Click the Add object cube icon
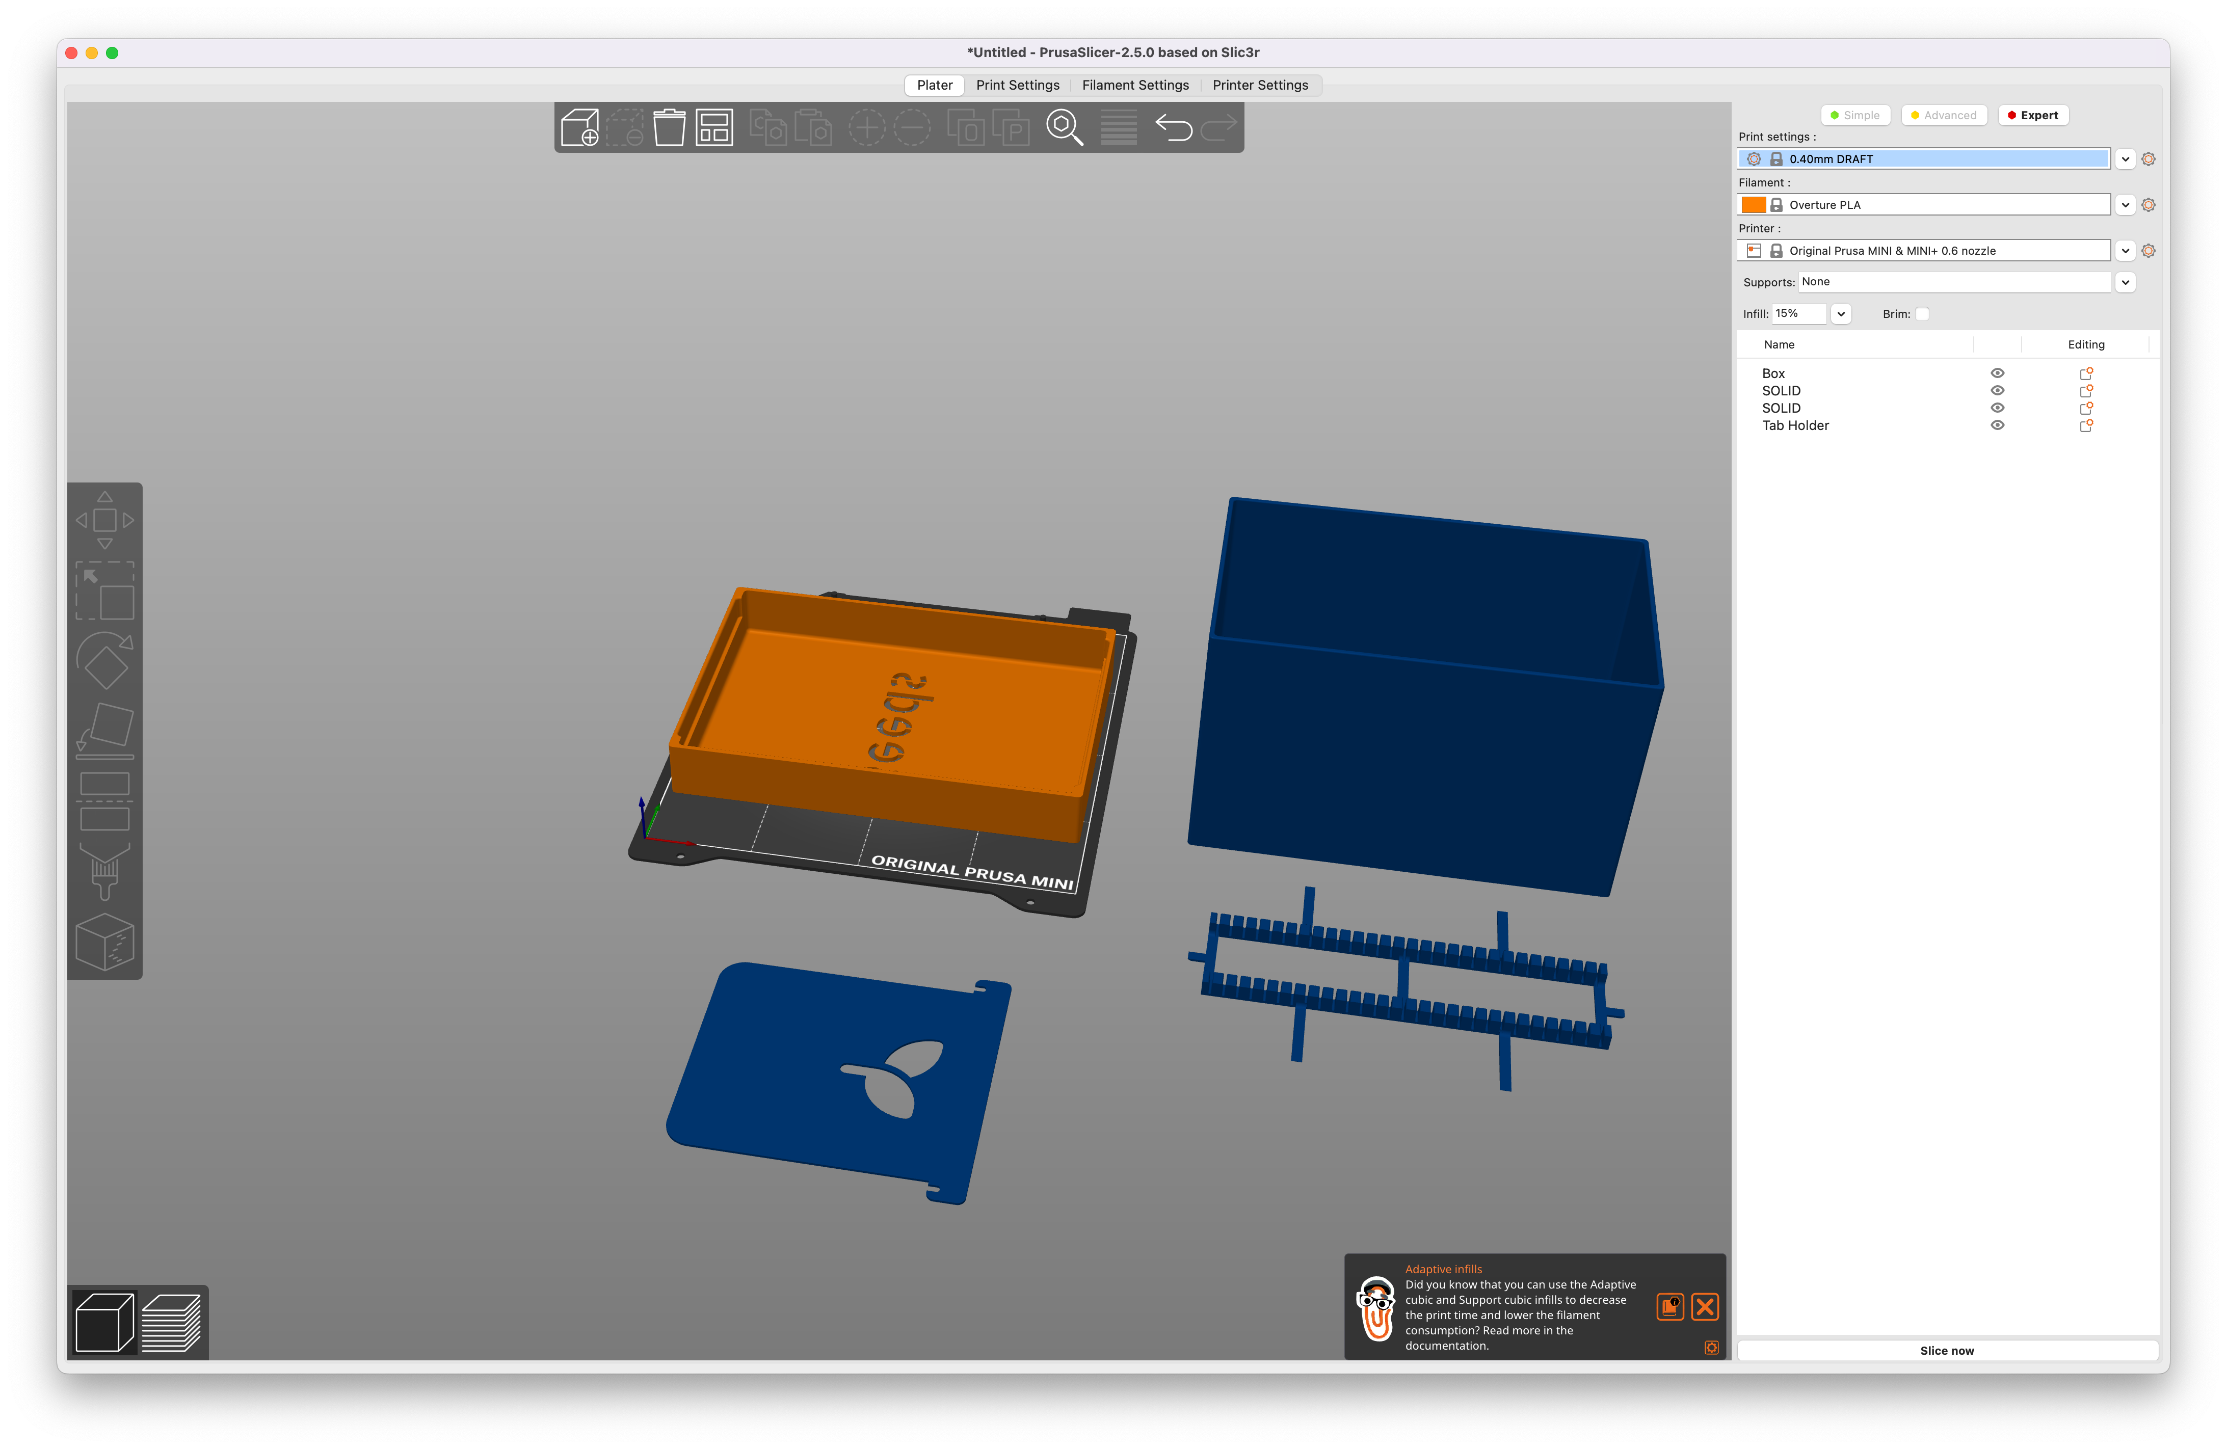Viewport: 2227px width, 1449px height. point(579,127)
